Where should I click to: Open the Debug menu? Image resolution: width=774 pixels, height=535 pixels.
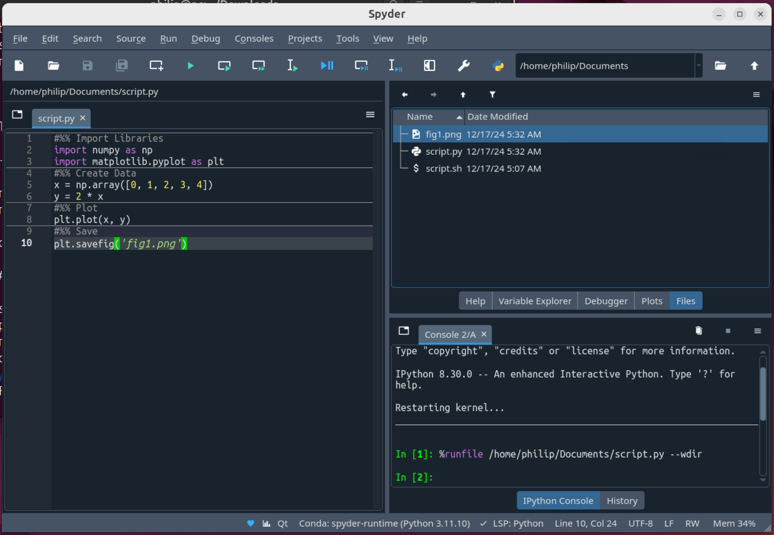tap(206, 39)
